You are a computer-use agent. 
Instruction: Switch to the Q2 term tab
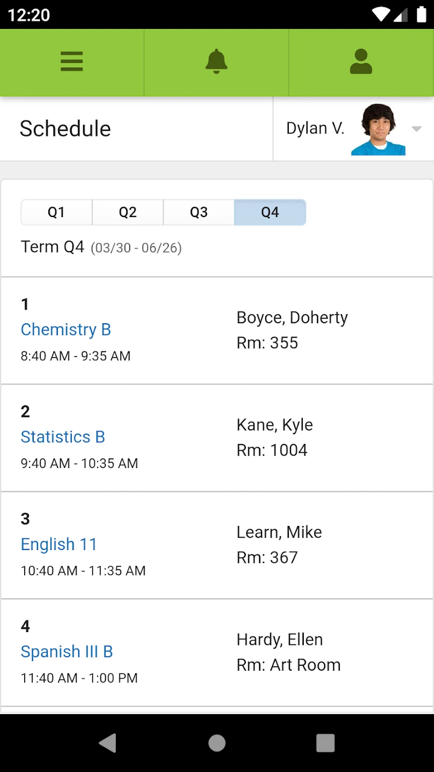(128, 212)
